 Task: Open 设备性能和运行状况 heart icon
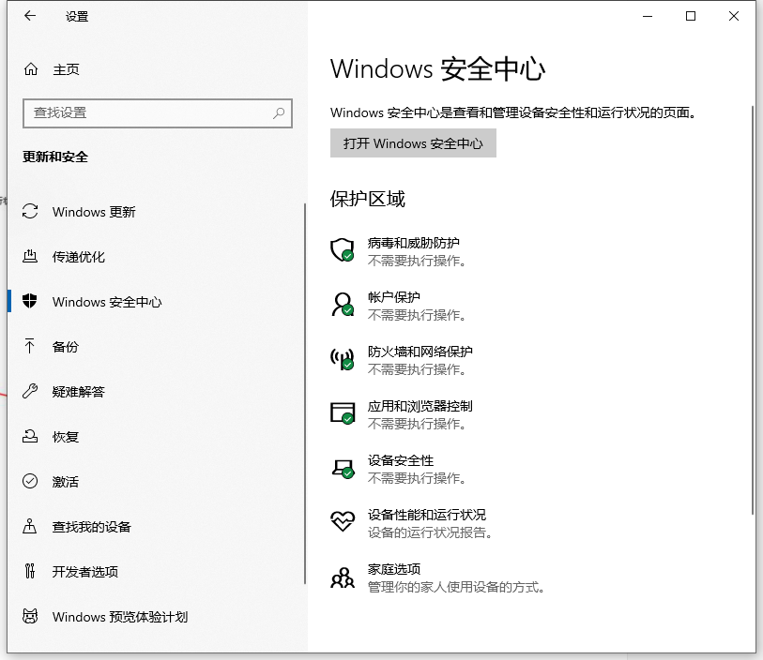pos(342,521)
